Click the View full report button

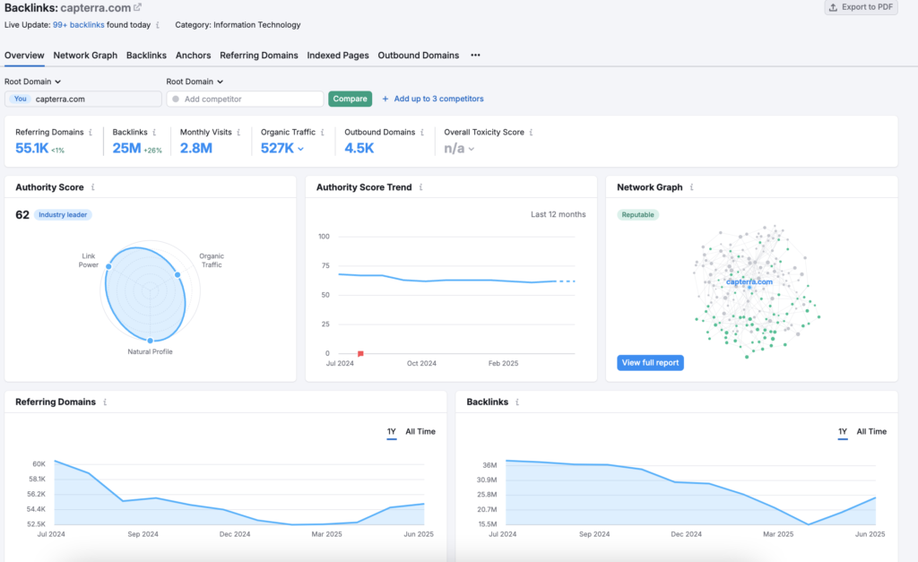(x=650, y=362)
